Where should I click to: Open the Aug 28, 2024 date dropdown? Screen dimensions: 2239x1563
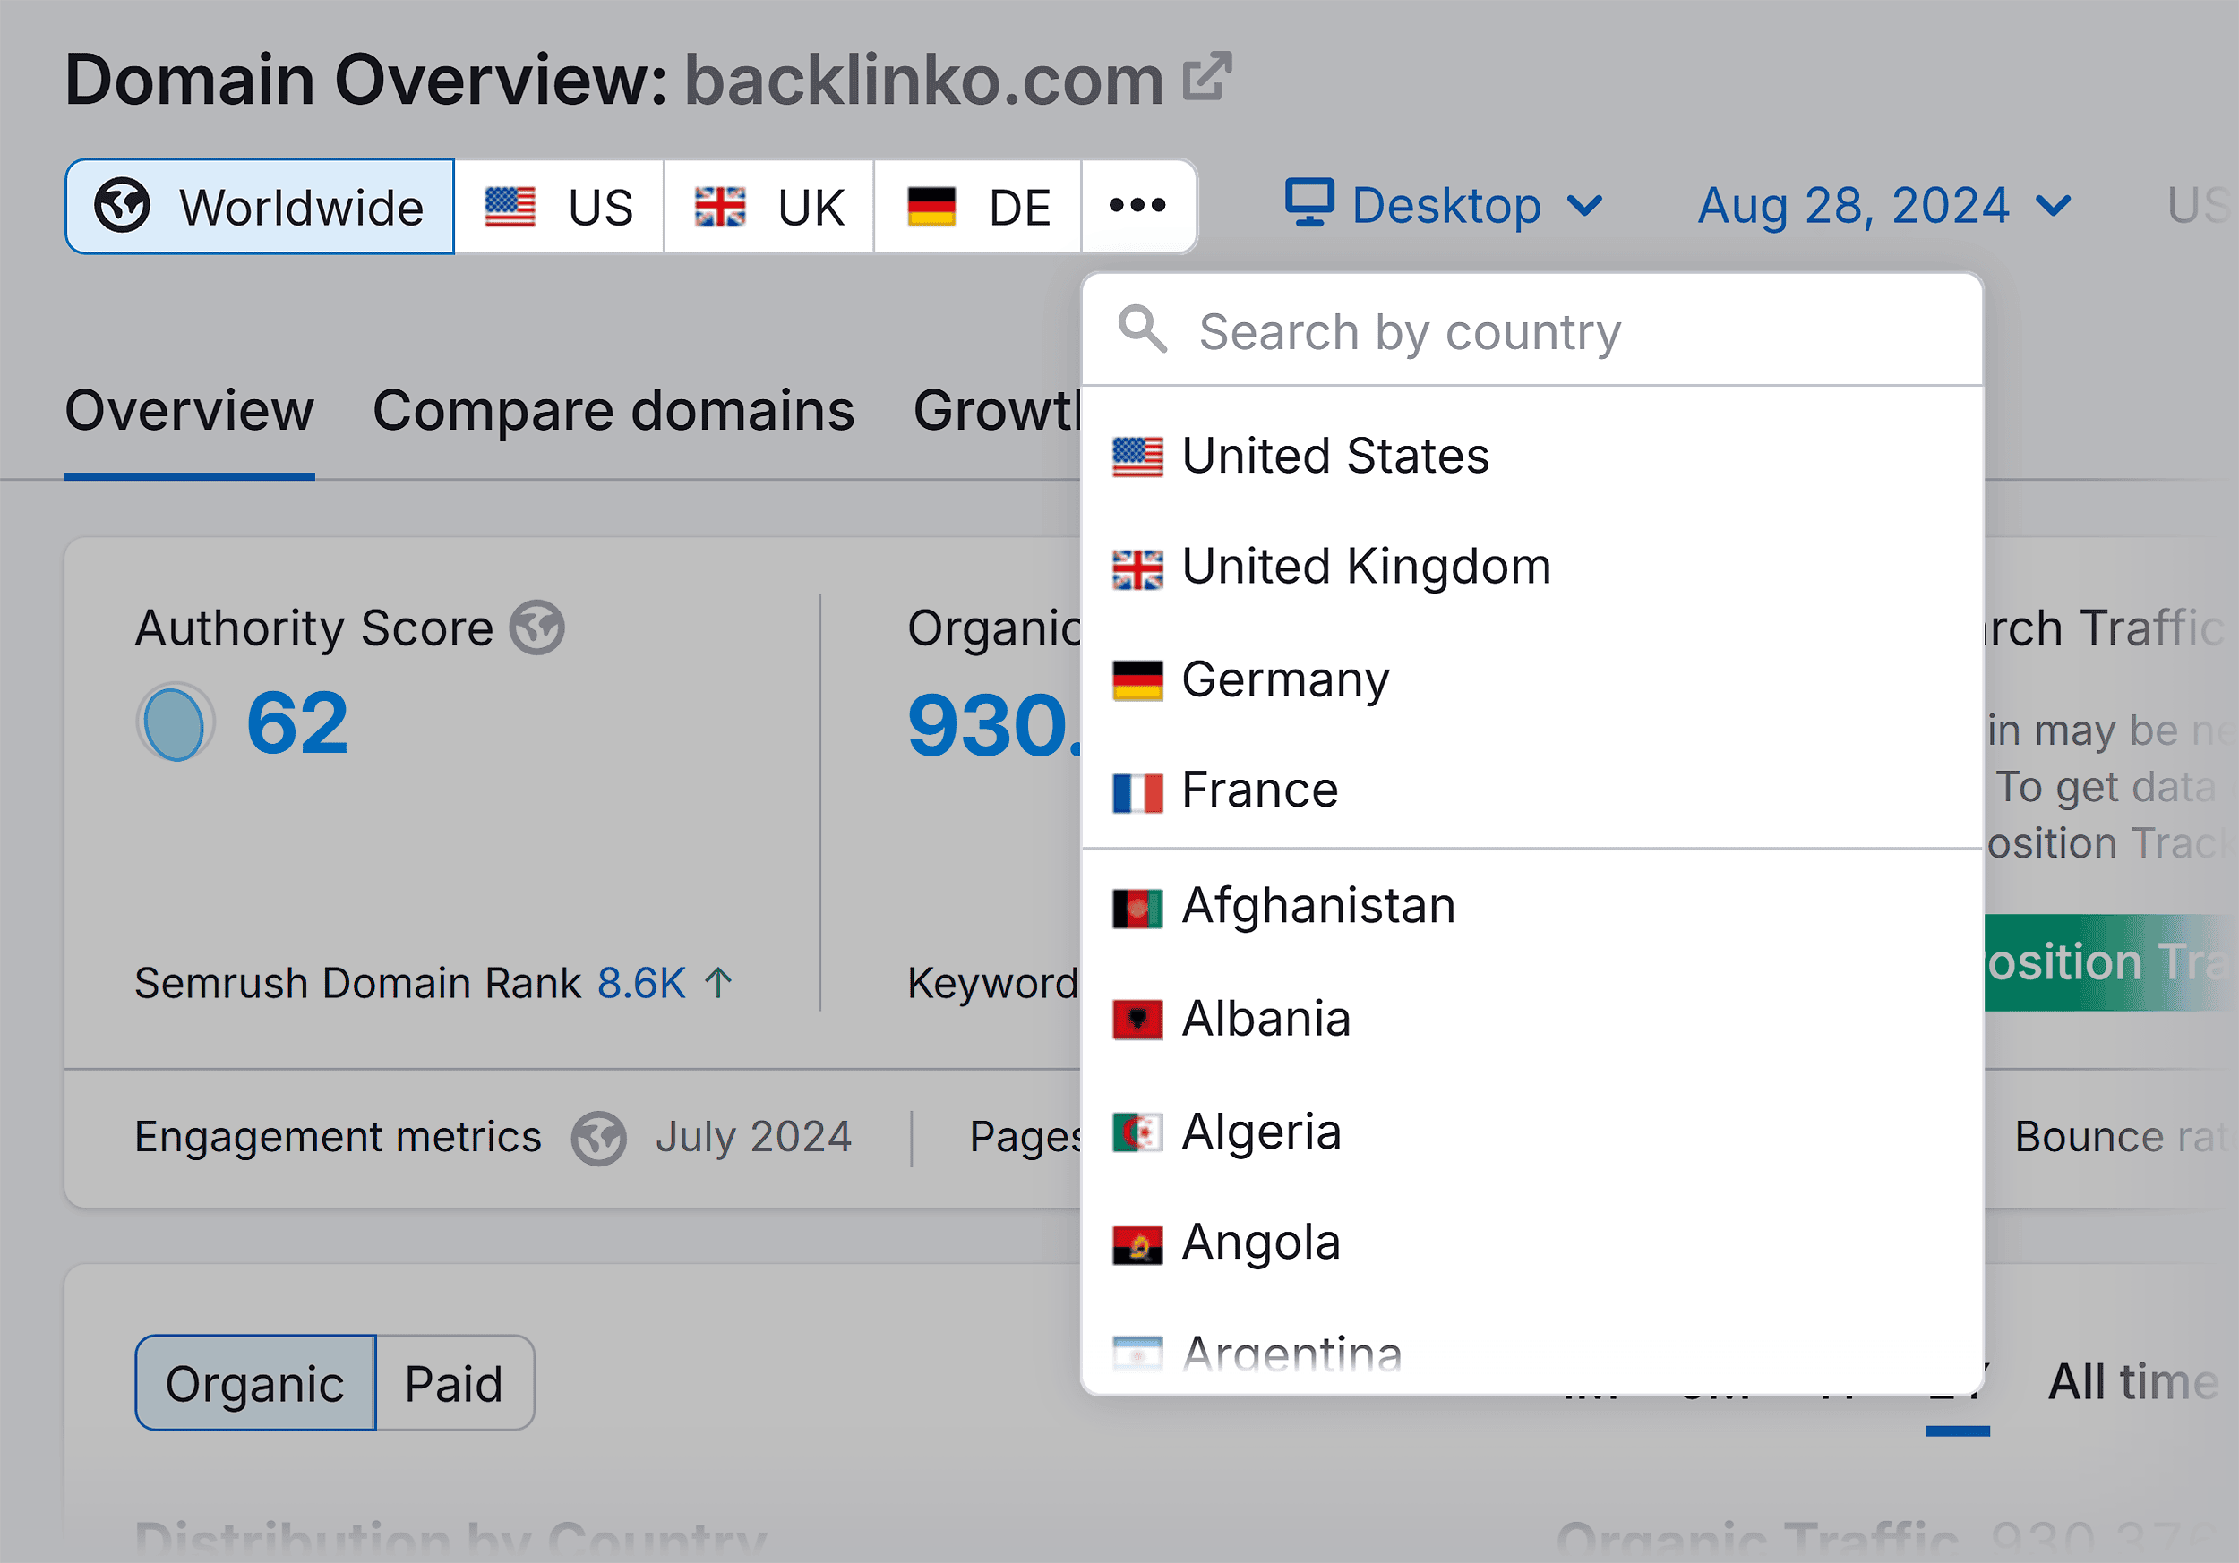pos(1884,206)
